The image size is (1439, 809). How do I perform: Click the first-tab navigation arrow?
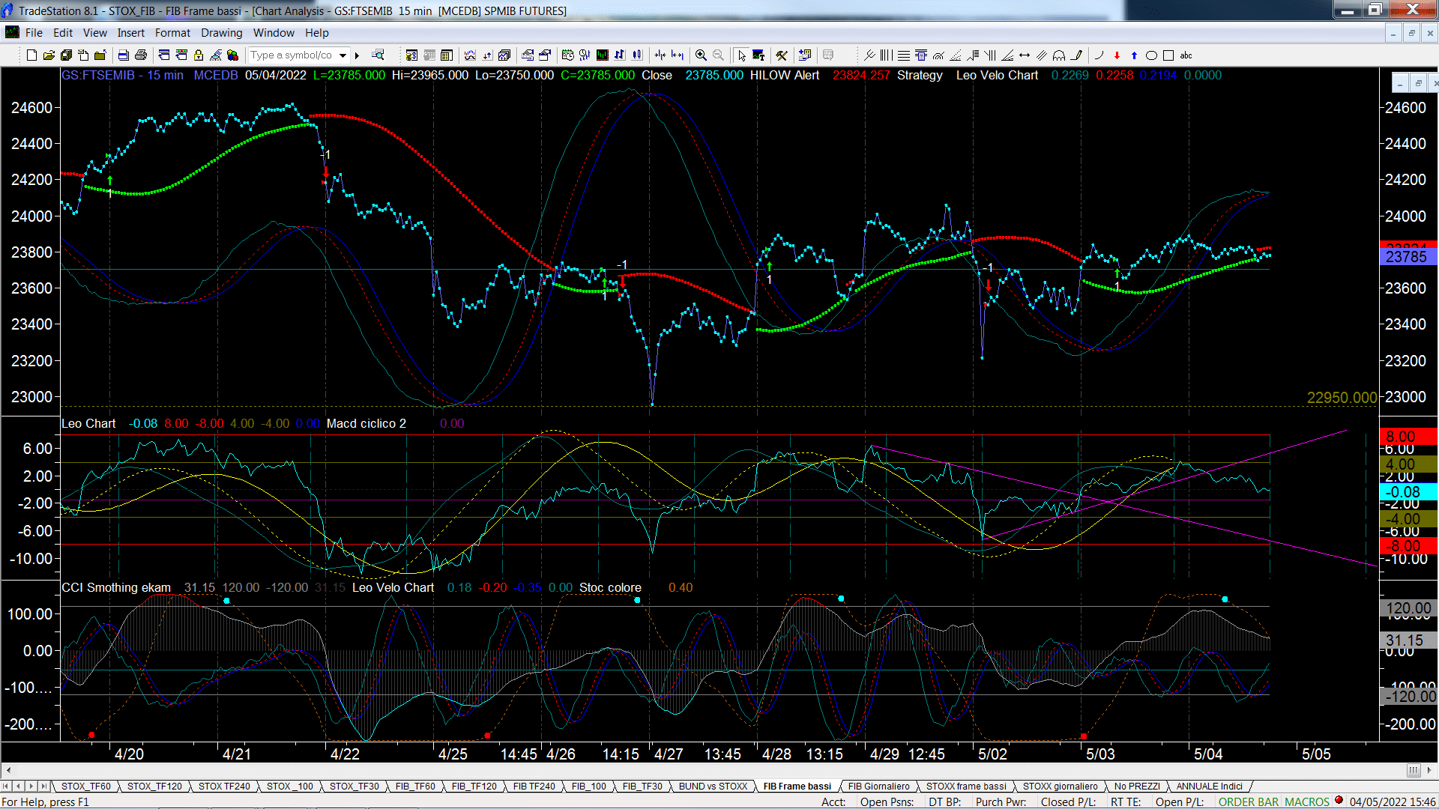(6, 787)
